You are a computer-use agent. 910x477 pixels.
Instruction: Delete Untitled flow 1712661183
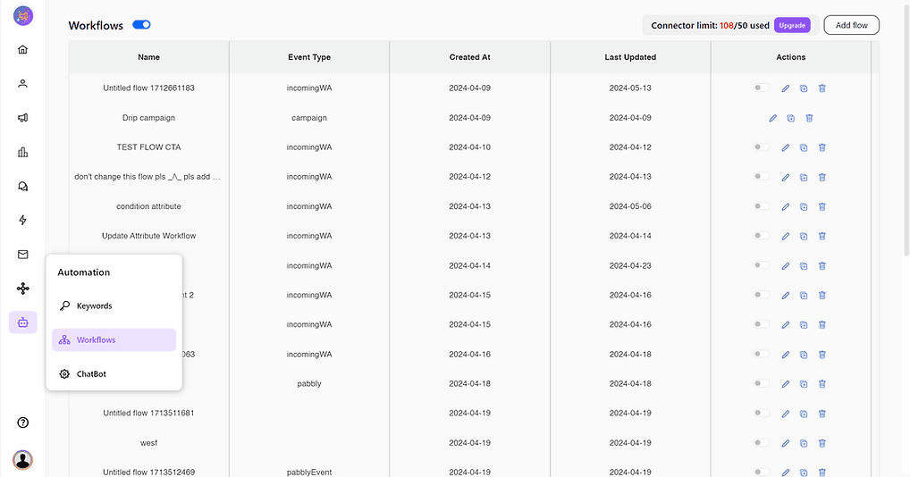(x=822, y=88)
